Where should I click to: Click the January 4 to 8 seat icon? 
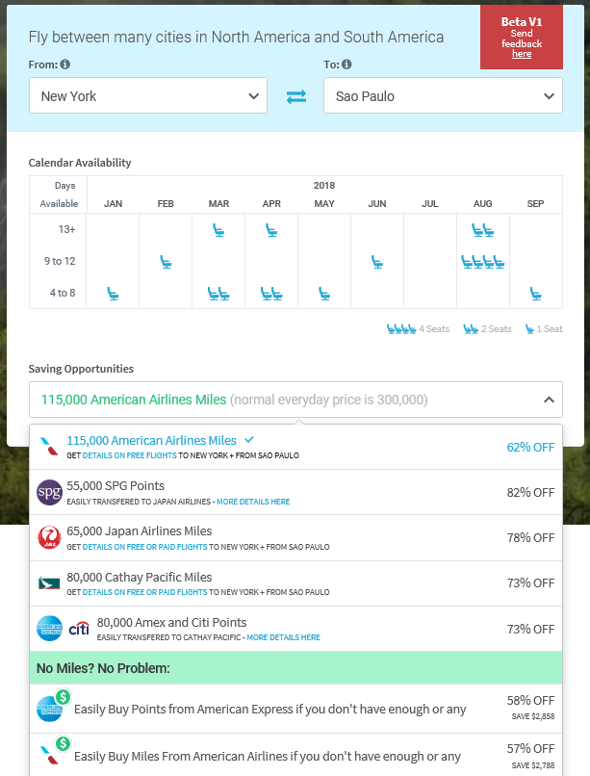[x=114, y=294]
